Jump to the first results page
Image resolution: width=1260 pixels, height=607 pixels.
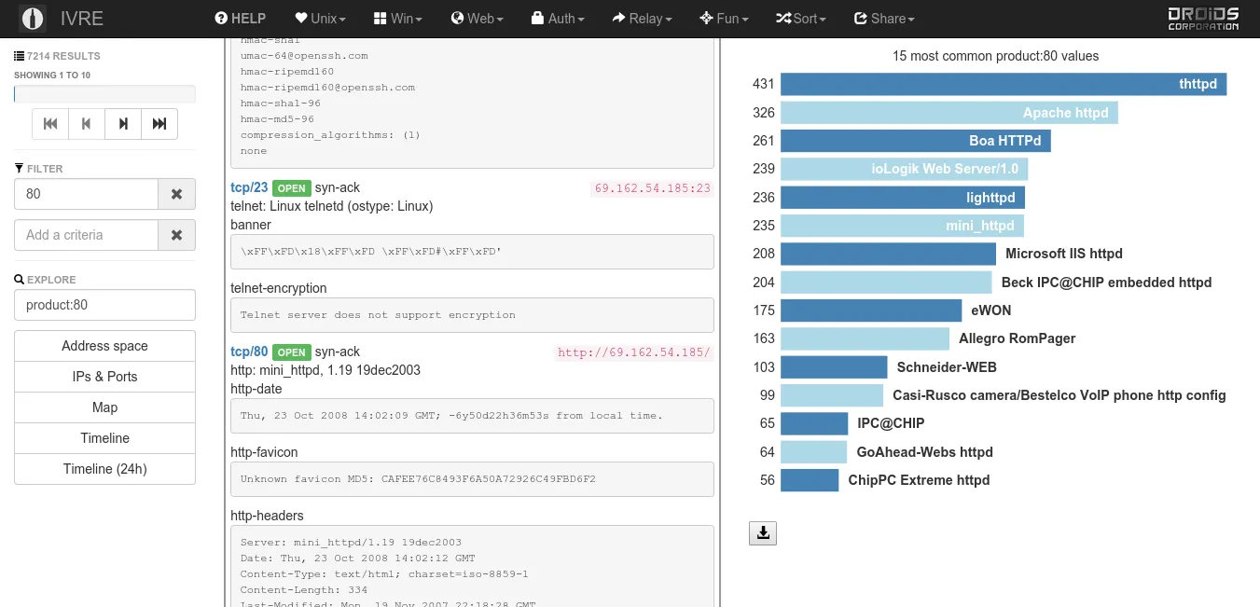coord(50,123)
